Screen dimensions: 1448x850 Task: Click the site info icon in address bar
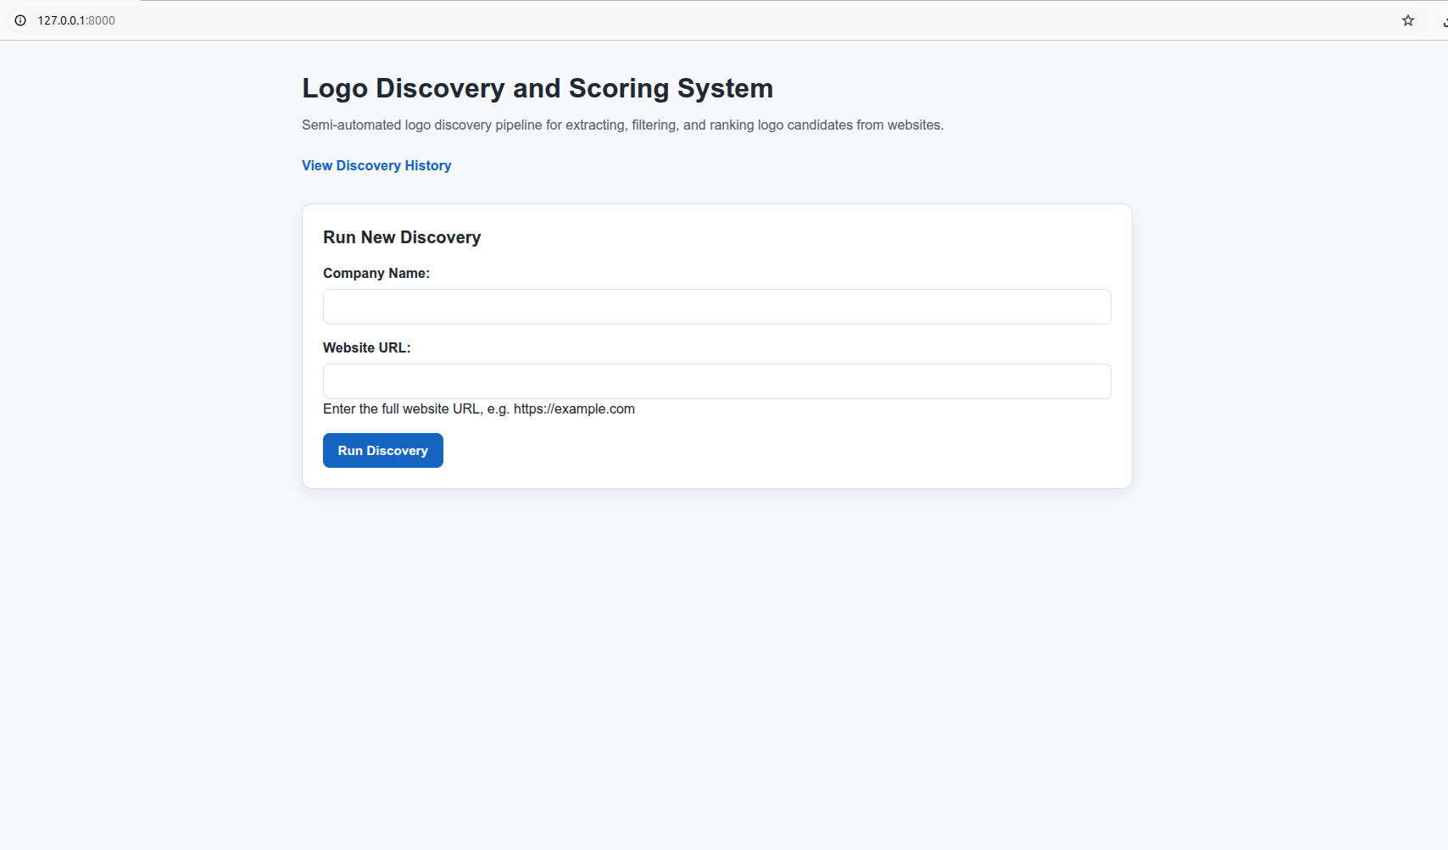tap(20, 20)
